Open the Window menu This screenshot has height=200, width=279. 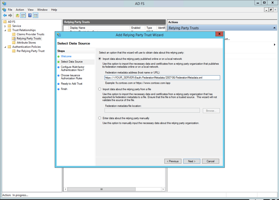pyautogui.click(x=42, y=10)
